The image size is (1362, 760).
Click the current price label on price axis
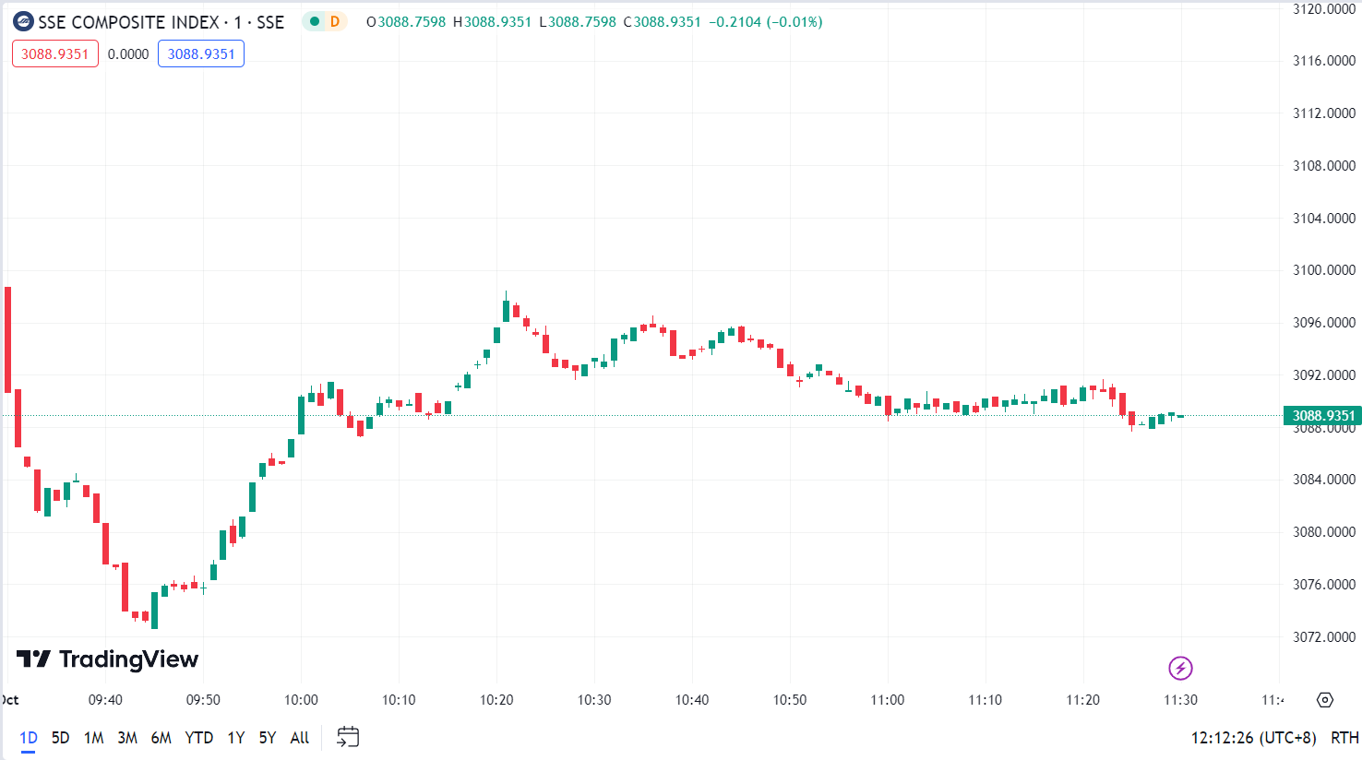point(1322,415)
